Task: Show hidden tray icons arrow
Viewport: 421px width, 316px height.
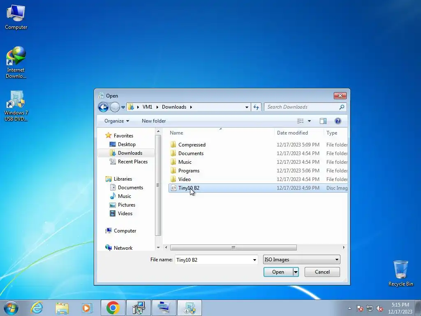Action: click(349, 309)
